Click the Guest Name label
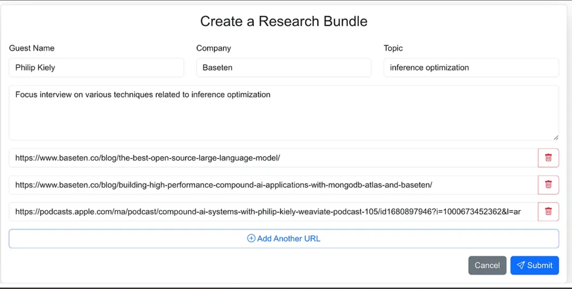Image resolution: width=572 pixels, height=289 pixels. (x=32, y=48)
